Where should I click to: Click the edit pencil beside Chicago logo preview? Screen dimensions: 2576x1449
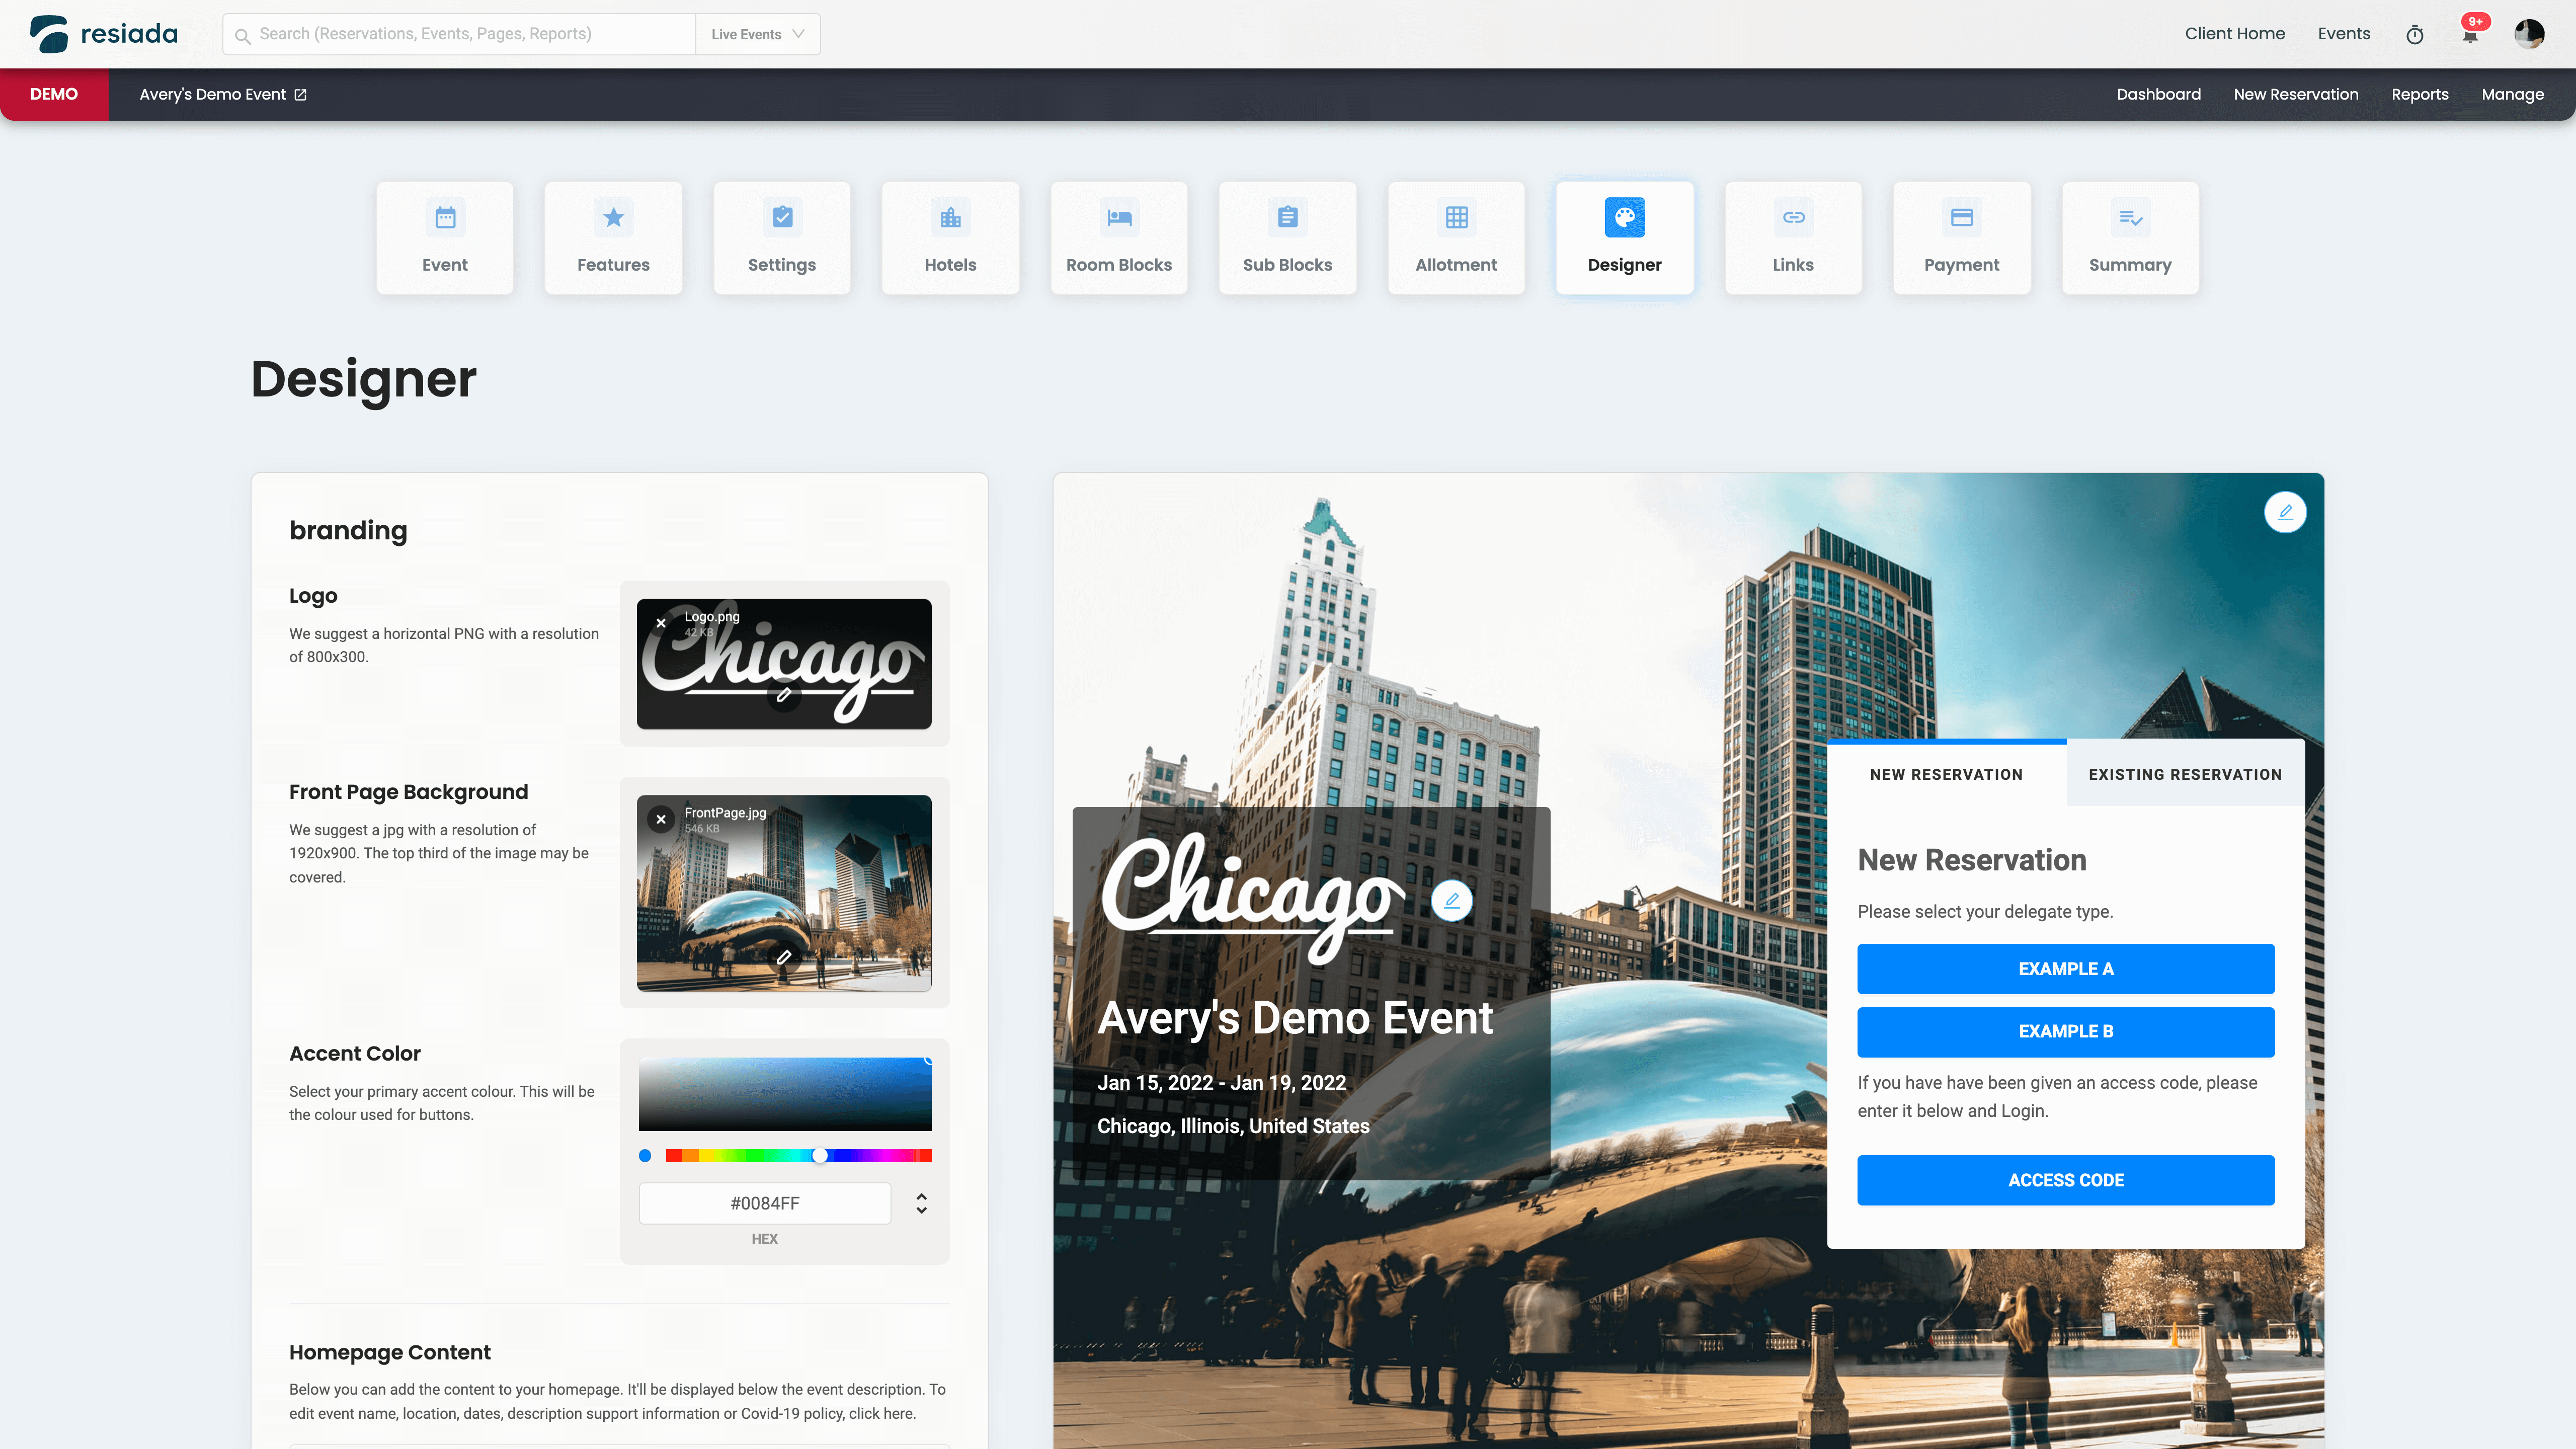(1451, 901)
